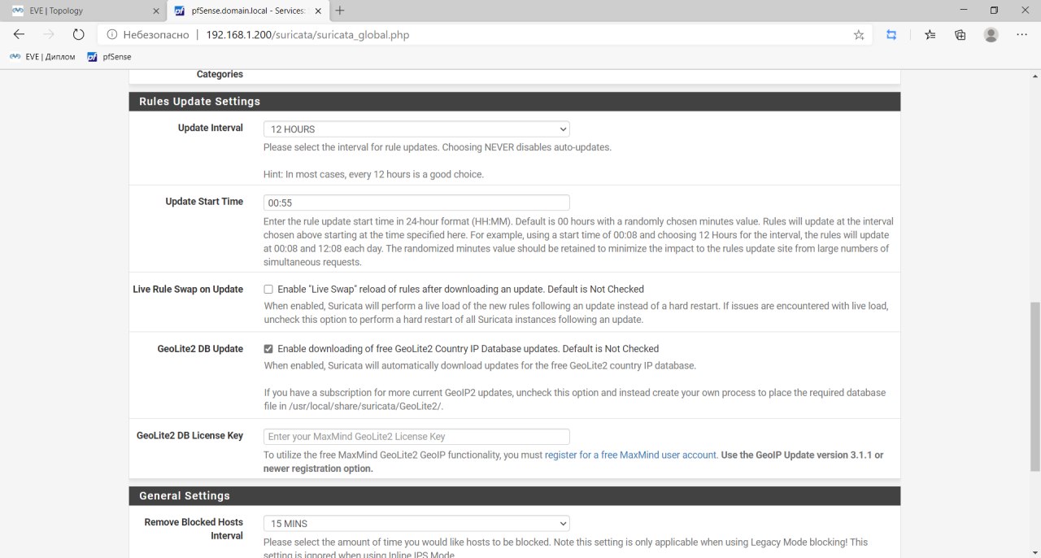The image size is (1041, 558).
Task: Click the Небезопасно security label
Action: click(x=155, y=35)
